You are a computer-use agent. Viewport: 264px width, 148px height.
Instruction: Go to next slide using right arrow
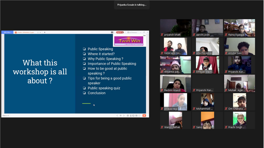pyautogui.click(x=124, y=116)
